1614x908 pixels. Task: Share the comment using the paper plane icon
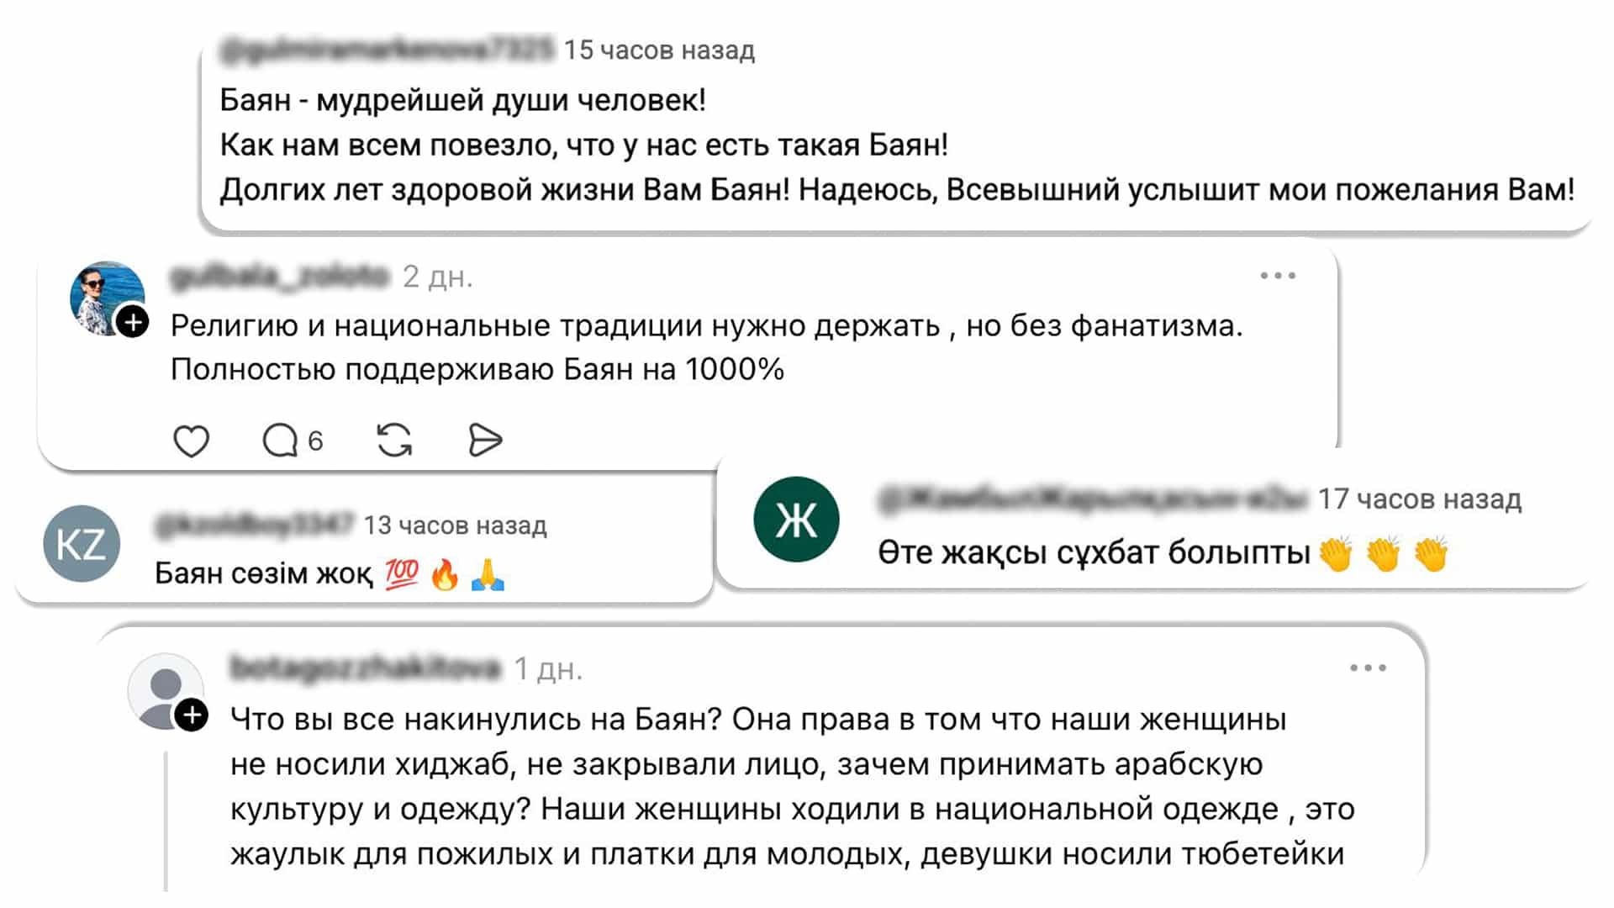click(x=484, y=441)
